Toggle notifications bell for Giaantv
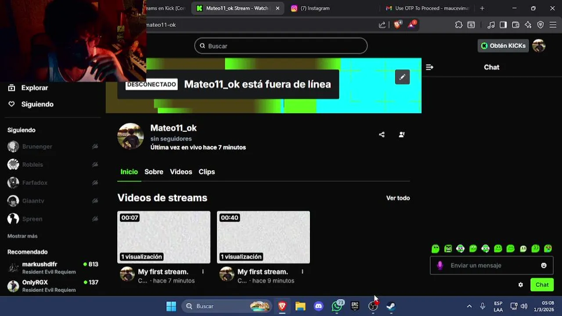 (95, 201)
